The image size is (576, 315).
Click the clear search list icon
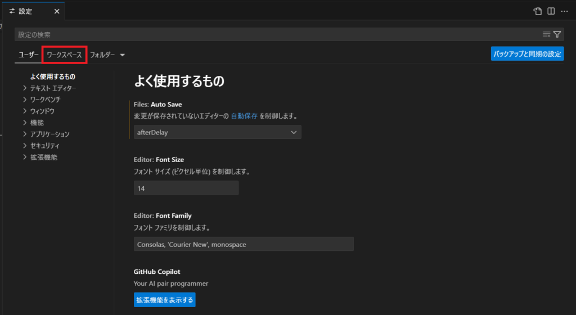pyautogui.click(x=546, y=34)
